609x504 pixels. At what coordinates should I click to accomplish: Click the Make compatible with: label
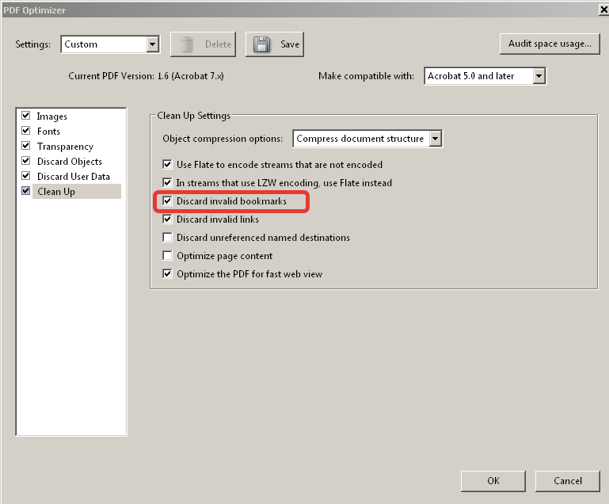366,76
